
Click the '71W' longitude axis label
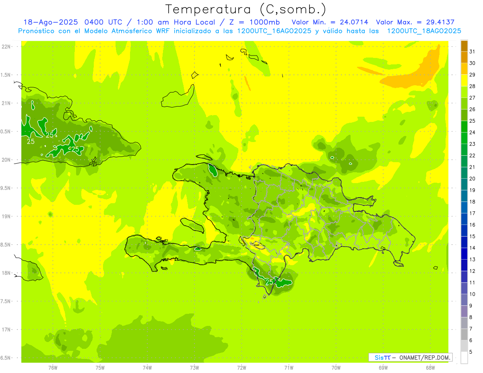pos(288,367)
